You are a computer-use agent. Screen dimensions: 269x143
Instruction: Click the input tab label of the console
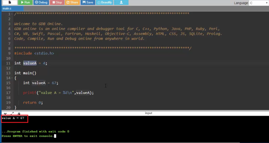149,113
